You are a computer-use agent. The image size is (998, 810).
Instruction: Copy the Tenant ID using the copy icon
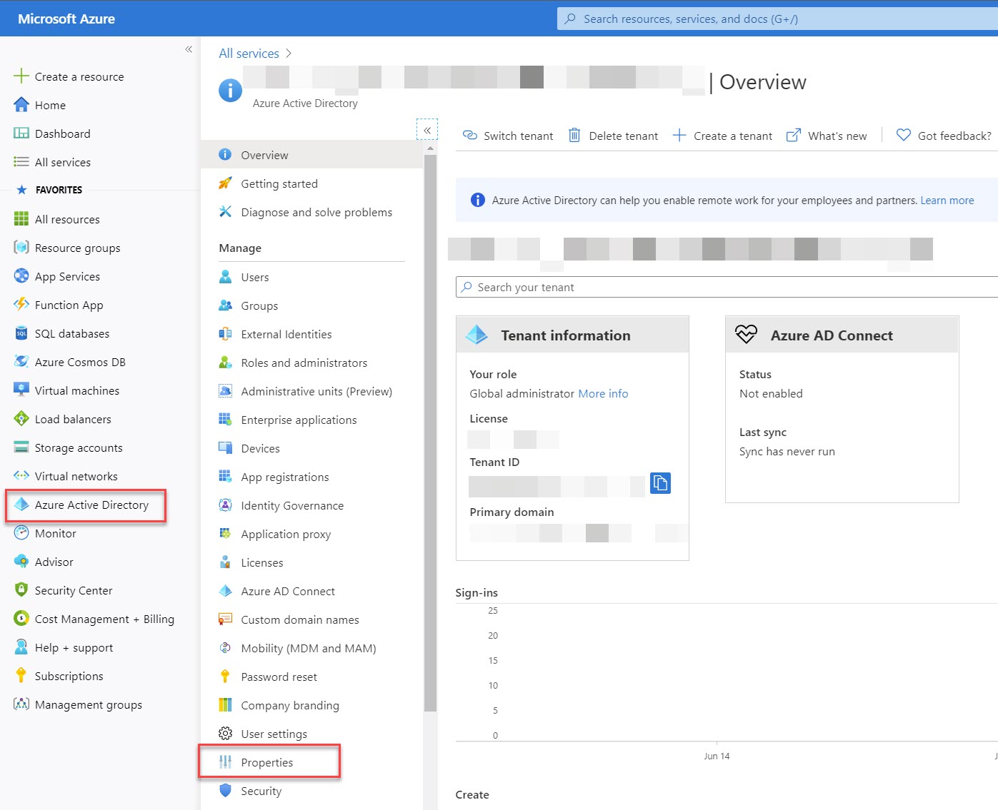coord(660,483)
